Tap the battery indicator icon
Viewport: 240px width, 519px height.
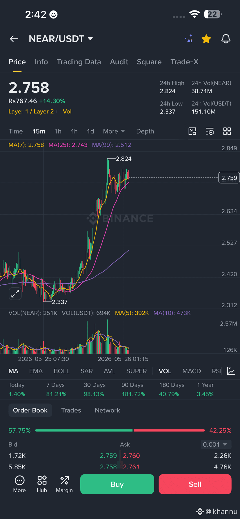tap(213, 14)
